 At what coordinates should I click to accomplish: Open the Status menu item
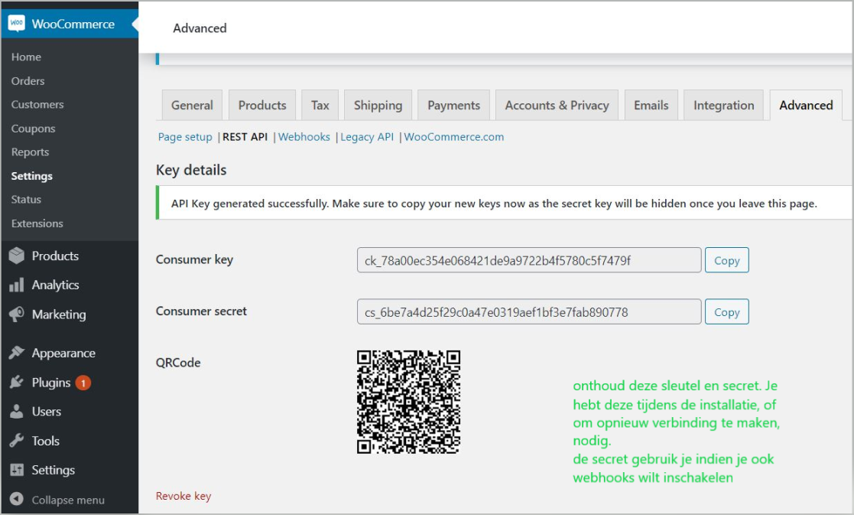pyautogui.click(x=26, y=200)
